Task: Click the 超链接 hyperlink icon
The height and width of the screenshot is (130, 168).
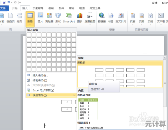Action: point(102,15)
